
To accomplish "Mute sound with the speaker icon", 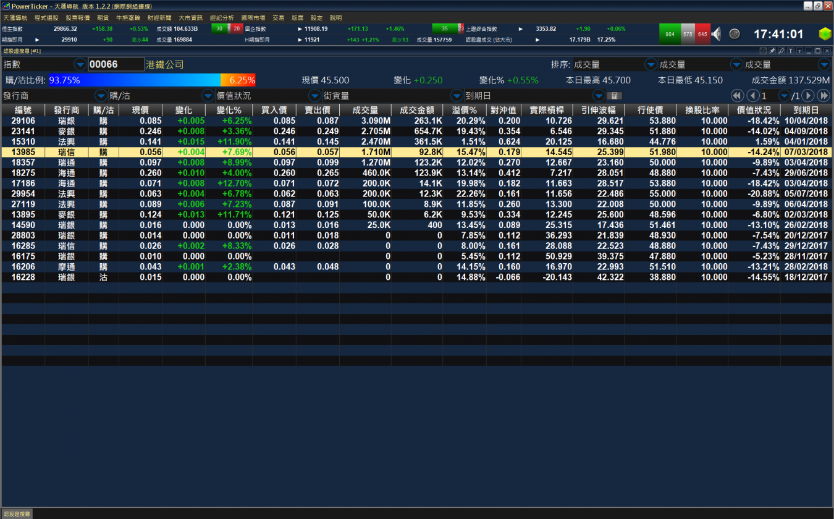I will pos(716,34).
